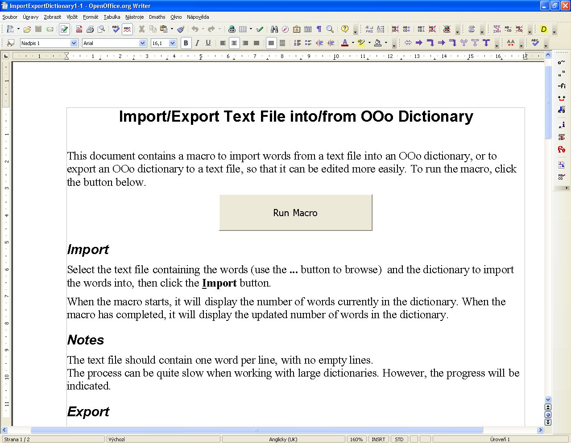Toggle Nonprinting Characters pilcrow
Screen dimensions: 571x443
319,29
